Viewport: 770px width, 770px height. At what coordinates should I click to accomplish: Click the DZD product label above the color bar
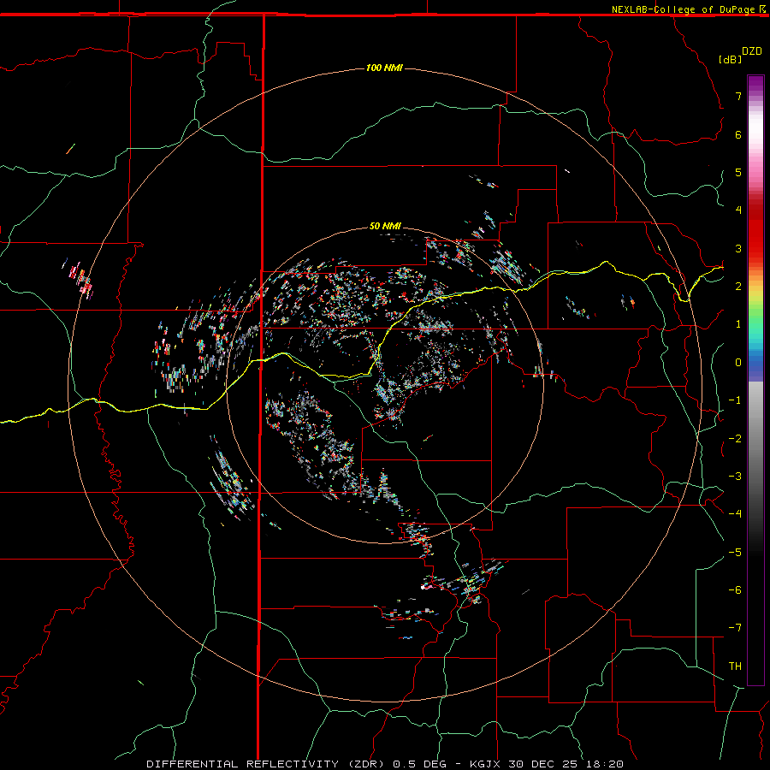751,51
